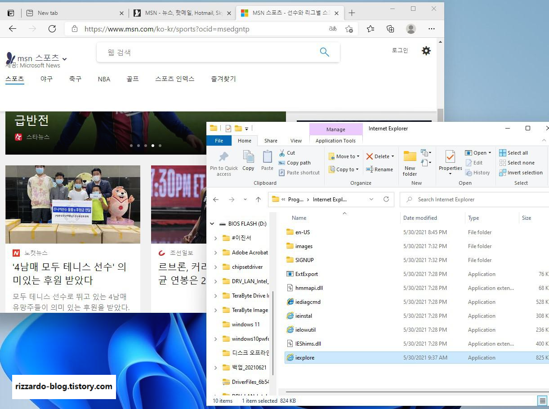
Task: Switch to the Share ribbon tab
Action: tap(271, 141)
